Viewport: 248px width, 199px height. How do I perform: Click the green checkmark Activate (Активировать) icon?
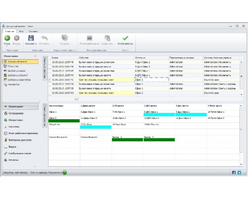pyautogui.click(x=125, y=38)
